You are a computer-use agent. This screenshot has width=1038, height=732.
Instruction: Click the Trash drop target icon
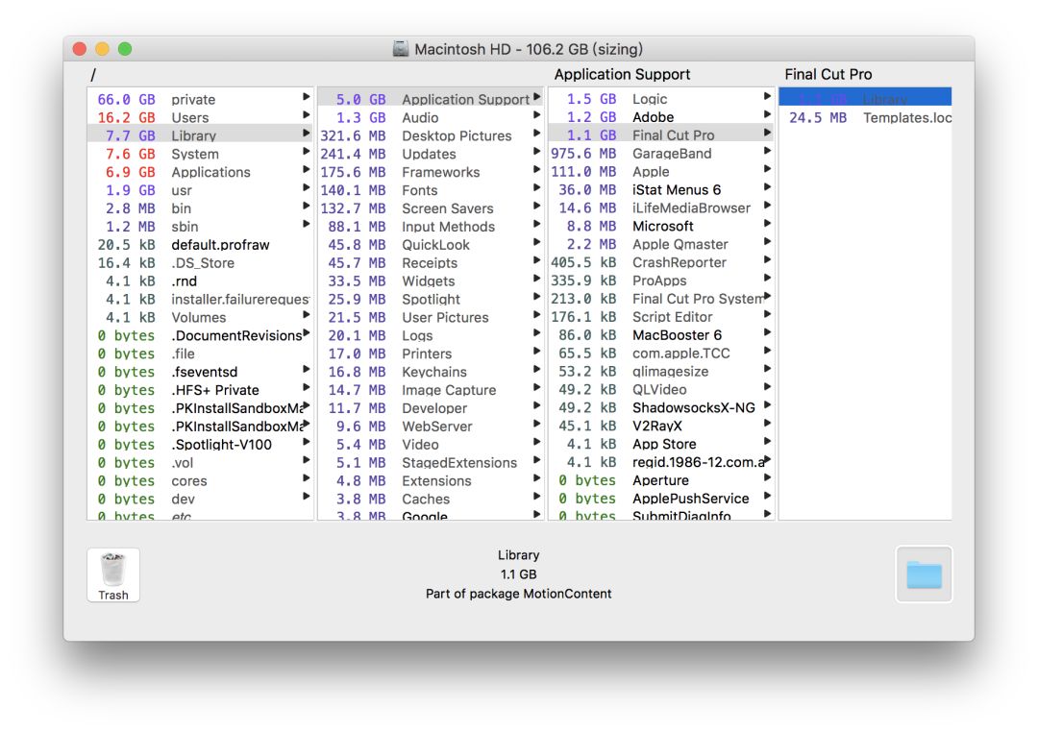point(113,575)
